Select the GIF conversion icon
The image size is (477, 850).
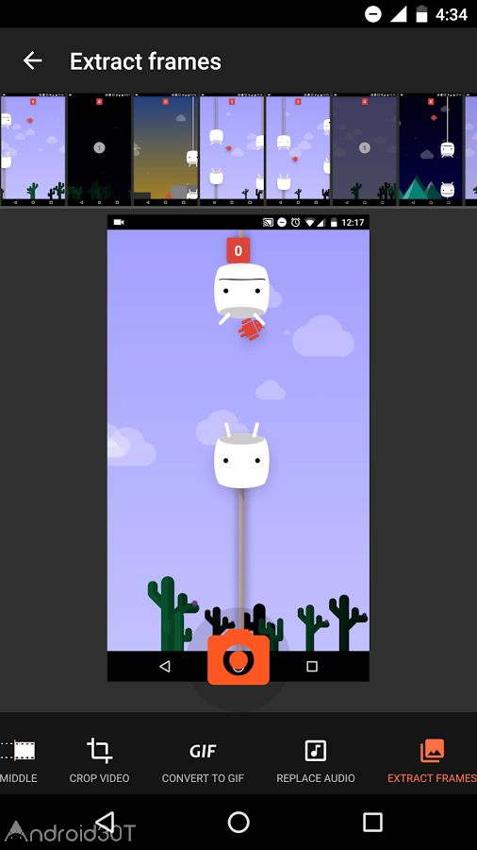point(203,751)
